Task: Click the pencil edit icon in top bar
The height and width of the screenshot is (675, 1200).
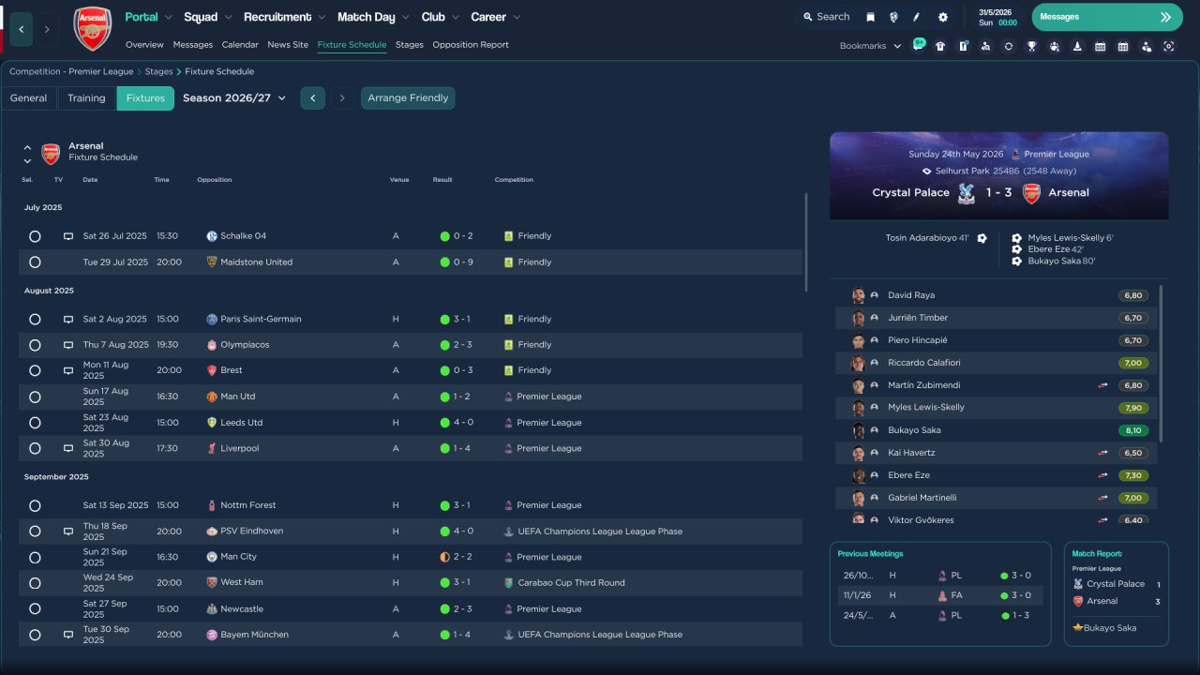Action: [917, 17]
